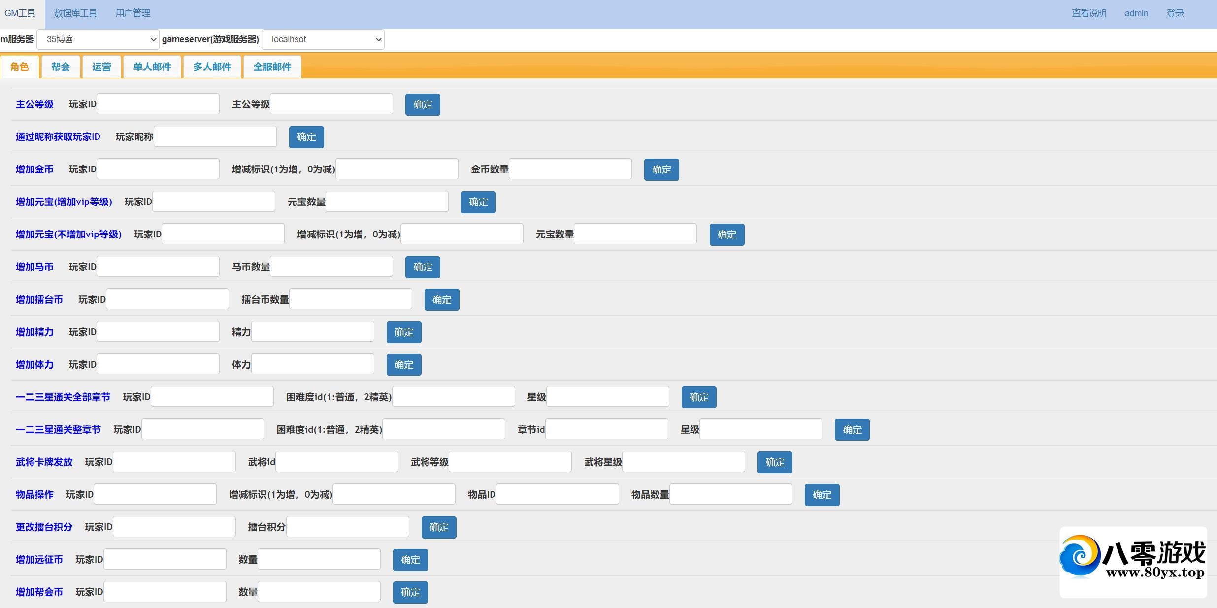Viewport: 1217px width, 608px height.
Task: Confirm the 增加金币 row with 确定
Action: tap(661, 169)
